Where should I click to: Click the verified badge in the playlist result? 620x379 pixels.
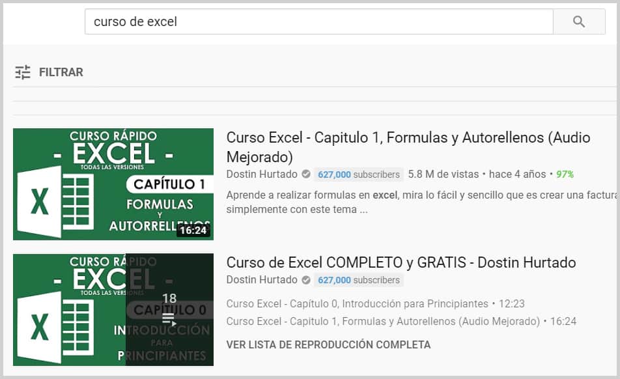coord(306,280)
